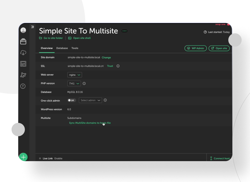250x182 pixels.
Task: Click the MySQL 8.0.16 value
Action: point(75,92)
